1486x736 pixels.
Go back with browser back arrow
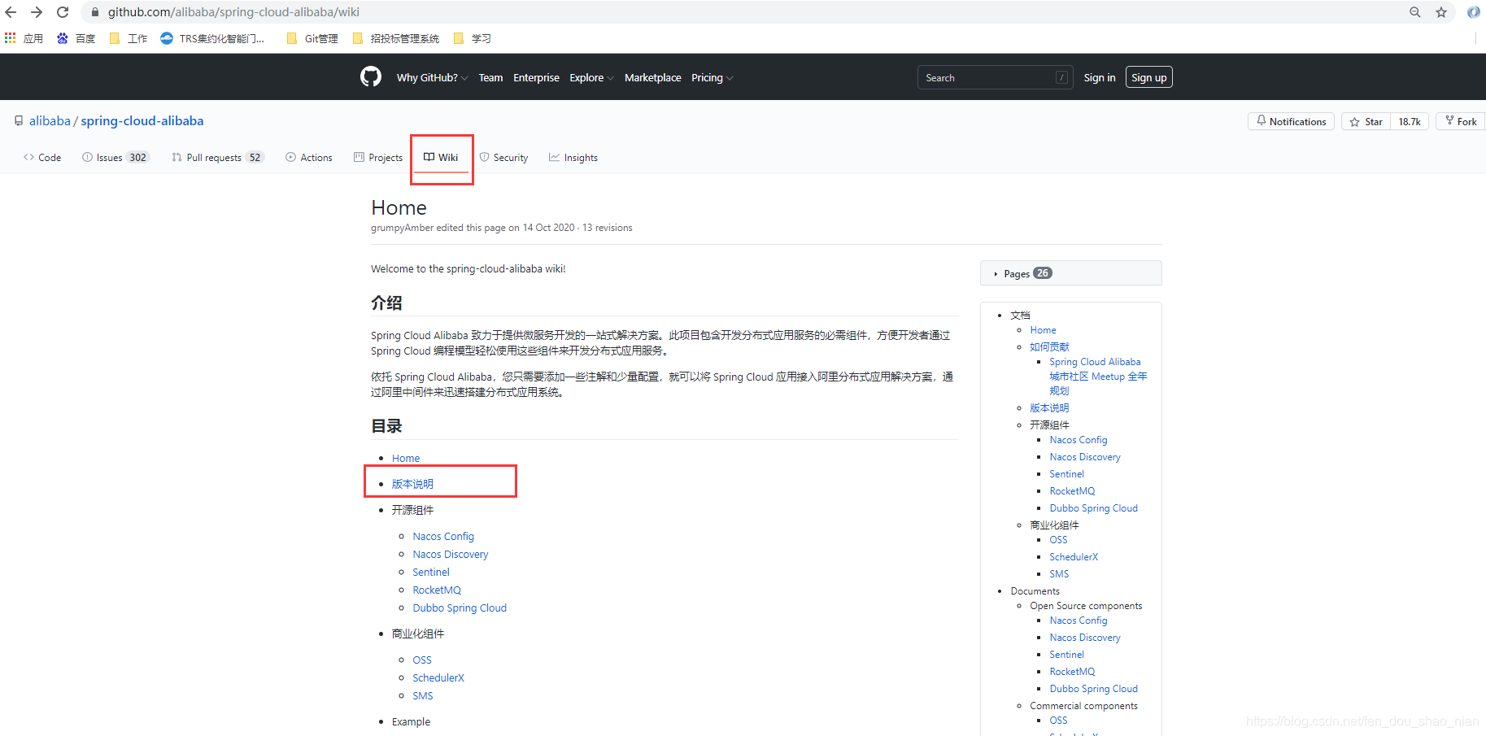[x=11, y=12]
